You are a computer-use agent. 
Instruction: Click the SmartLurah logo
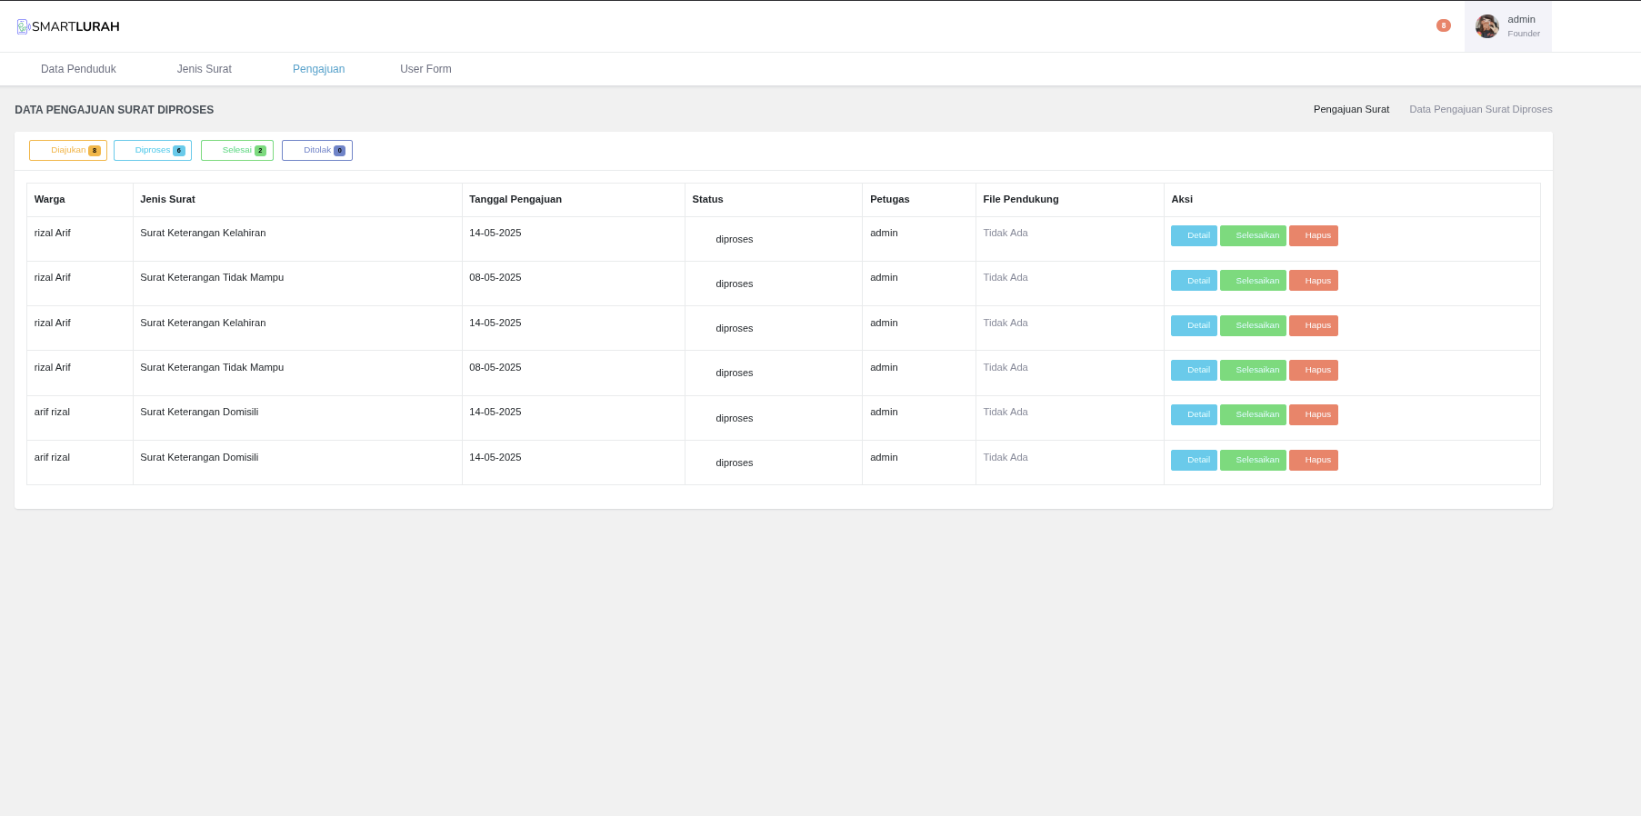point(68,26)
